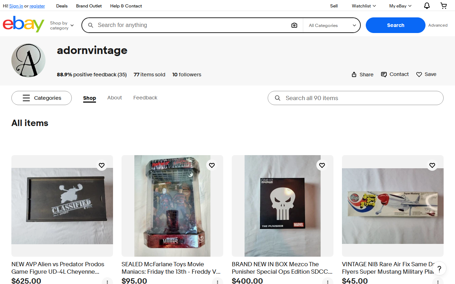Open the Movie Maniacs figure thumbnail
The height and width of the screenshot is (284, 455).
pyautogui.click(x=172, y=206)
